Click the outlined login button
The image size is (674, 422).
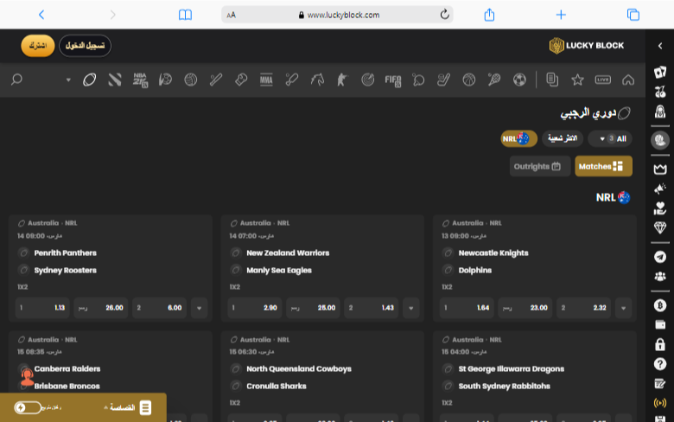[85, 45]
